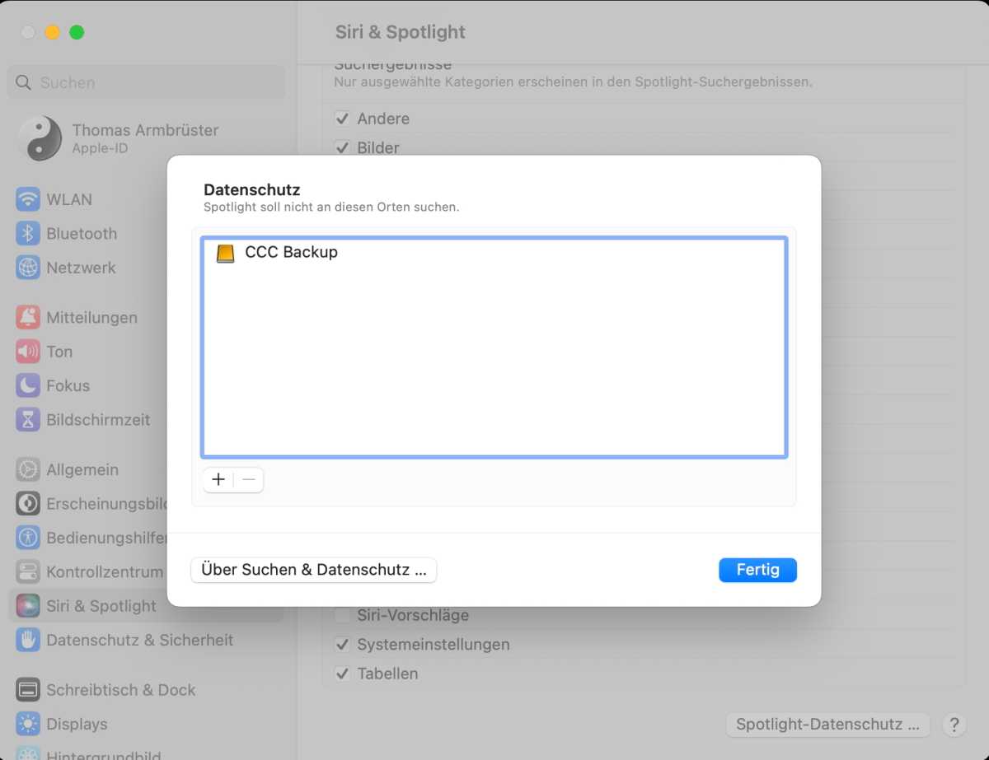
Task: Open Bluetooth settings via sidebar icon
Action: [x=28, y=234]
